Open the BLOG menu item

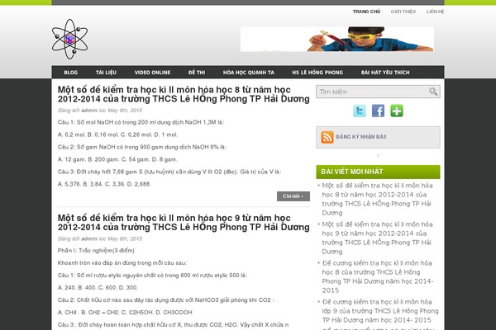click(71, 73)
